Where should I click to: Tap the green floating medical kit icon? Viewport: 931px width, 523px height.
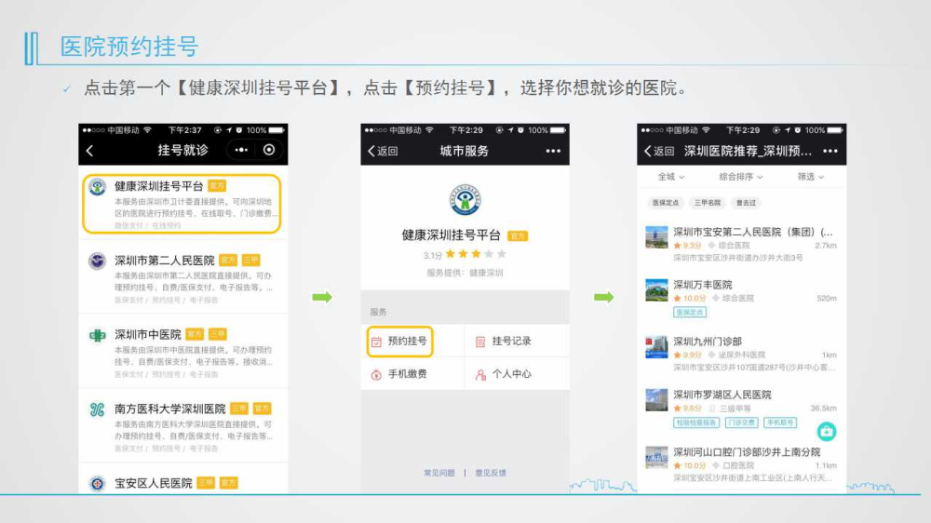coord(827,431)
